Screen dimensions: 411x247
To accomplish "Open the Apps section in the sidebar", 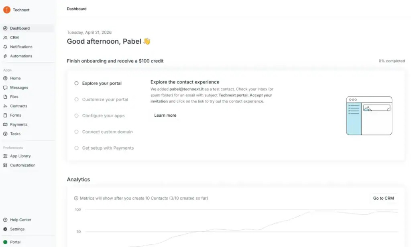I will click(7, 70).
